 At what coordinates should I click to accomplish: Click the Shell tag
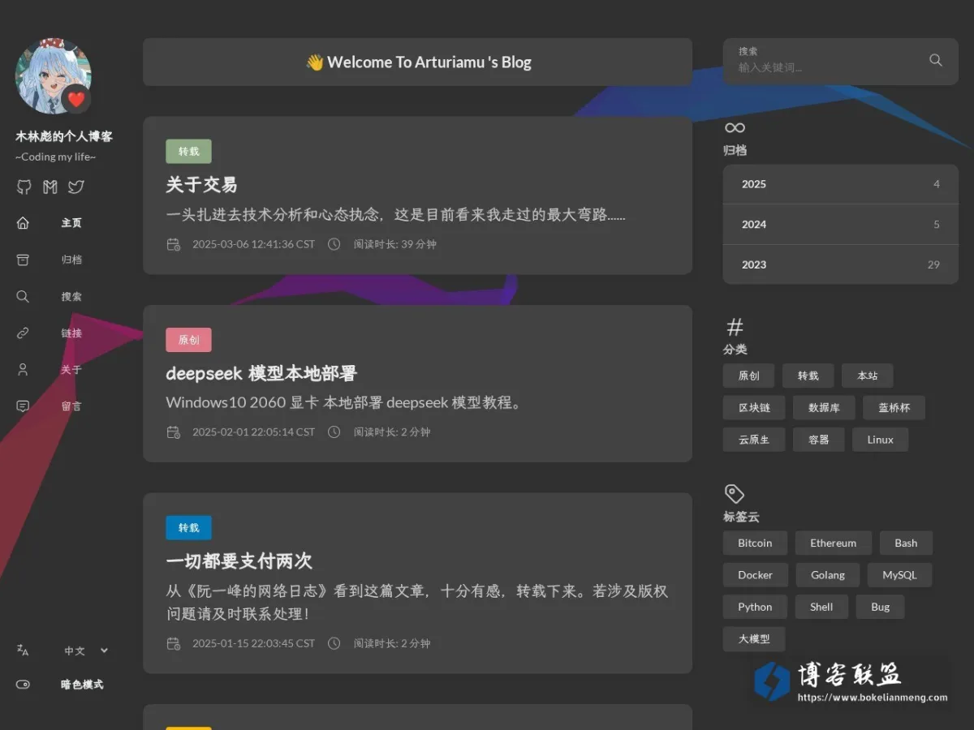[x=821, y=607]
